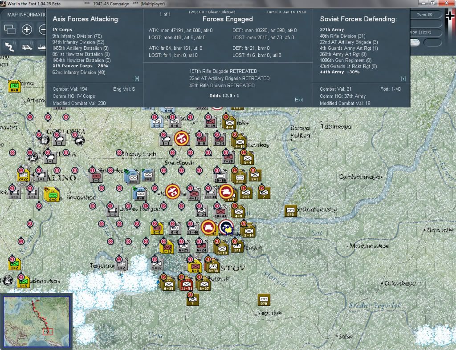Click the XIV Panzer Corps -28% heading

point(80,66)
